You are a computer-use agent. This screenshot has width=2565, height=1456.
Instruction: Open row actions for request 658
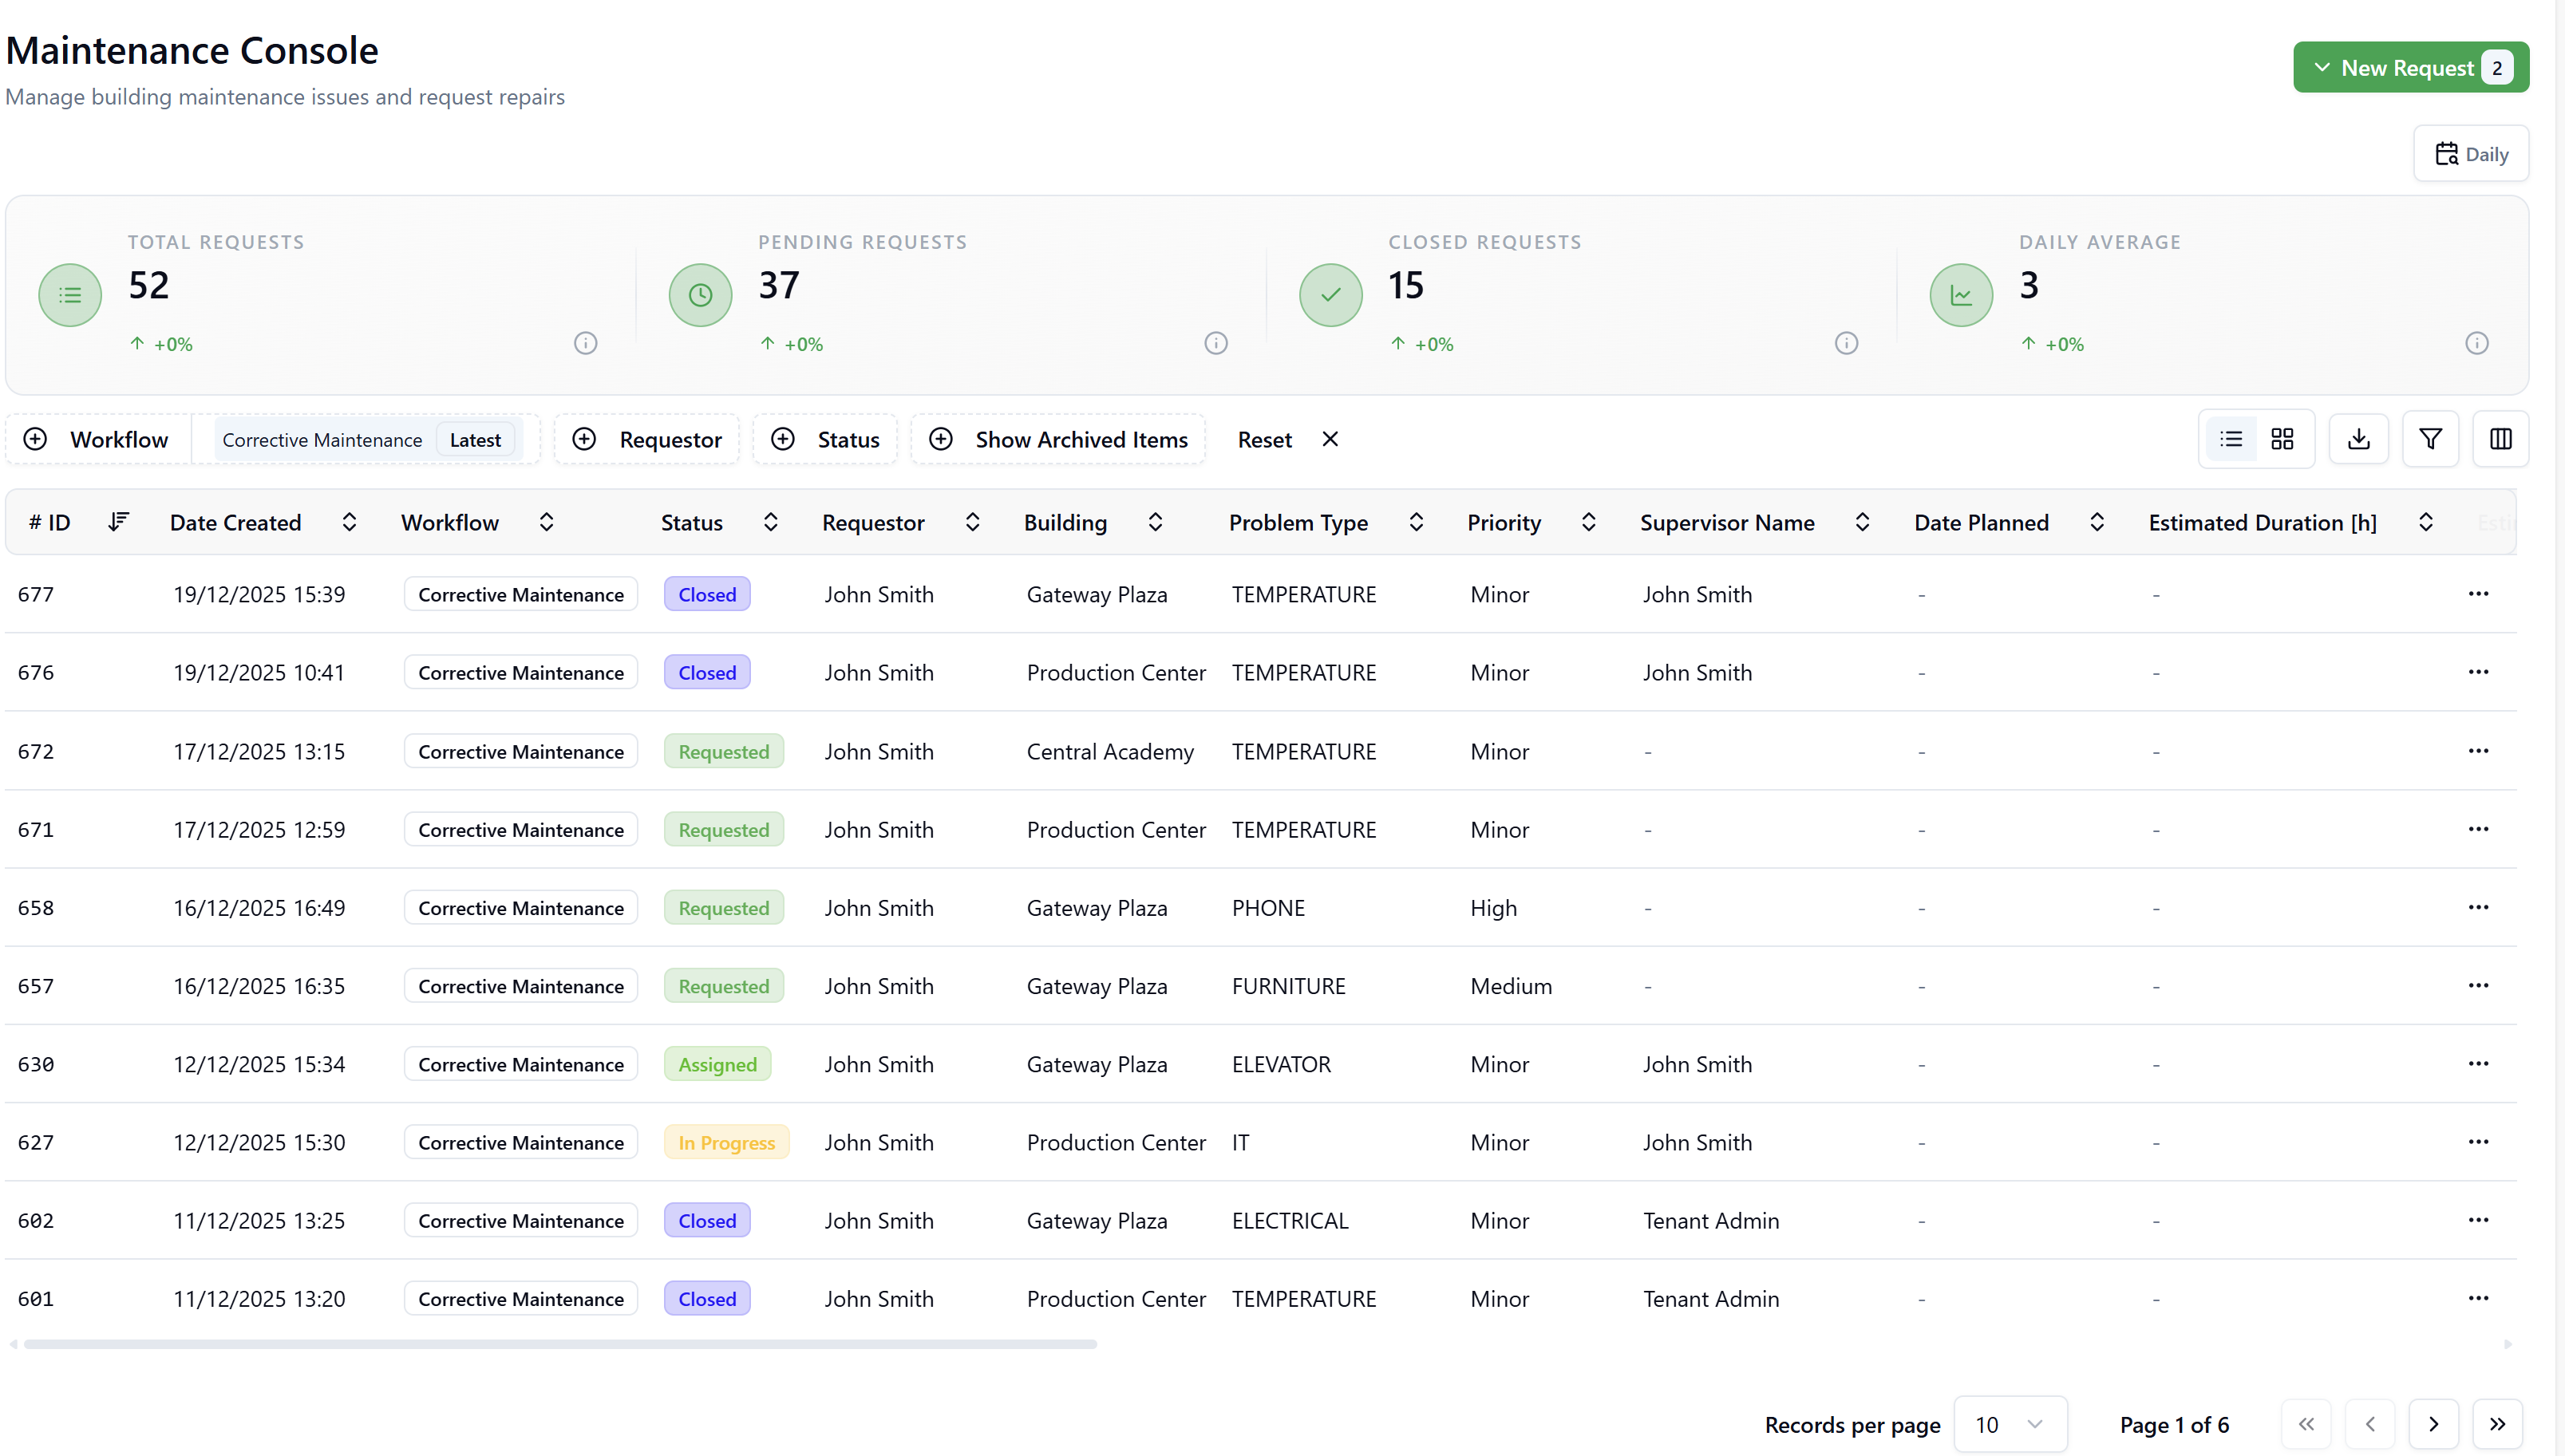click(x=2477, y=907)
